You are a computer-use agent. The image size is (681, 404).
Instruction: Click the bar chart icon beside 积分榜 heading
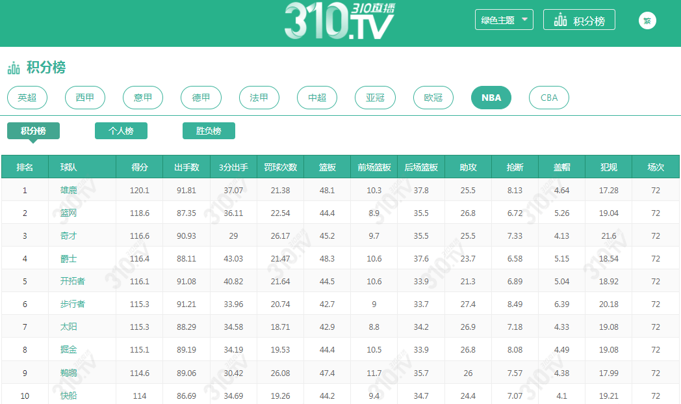coord(14,68)
